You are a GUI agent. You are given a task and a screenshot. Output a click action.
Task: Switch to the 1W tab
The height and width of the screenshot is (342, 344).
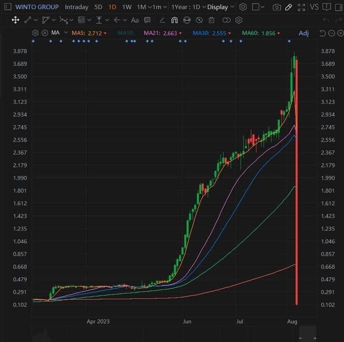click(126, 7)
